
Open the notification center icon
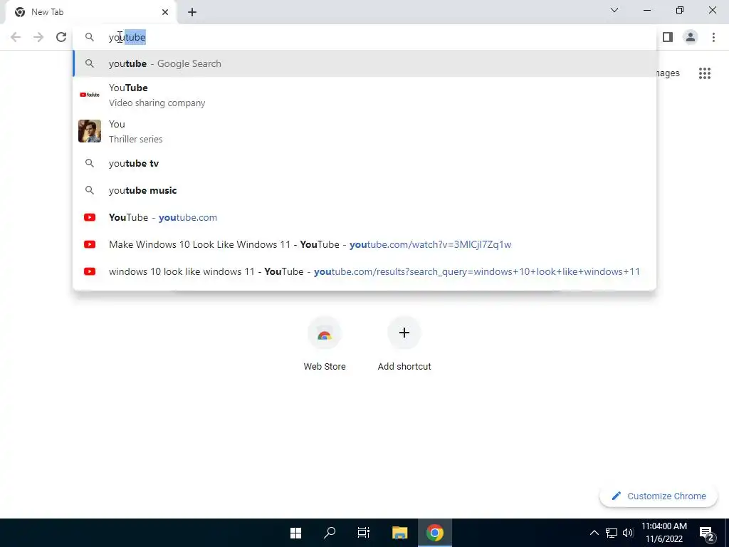coord(707,533)
